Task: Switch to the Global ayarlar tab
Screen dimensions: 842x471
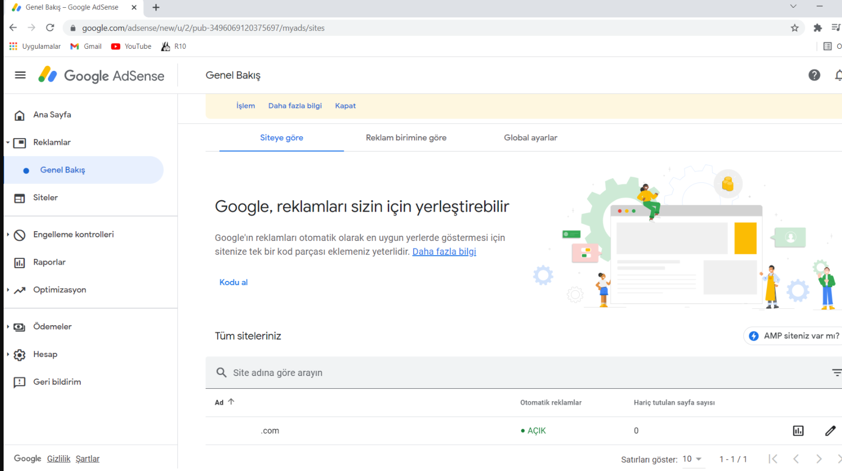Action: (530, 138)
